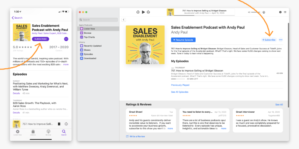
Task: Click the desktop window's vertical scrollbar
Action: pos(288,65)
